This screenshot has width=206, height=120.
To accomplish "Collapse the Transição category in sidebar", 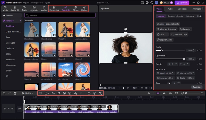I will click(20, 21).
